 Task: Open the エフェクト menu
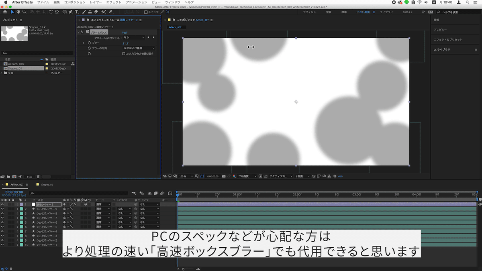114,2
